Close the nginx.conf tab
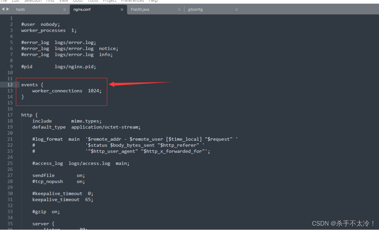 click(122, 10)
